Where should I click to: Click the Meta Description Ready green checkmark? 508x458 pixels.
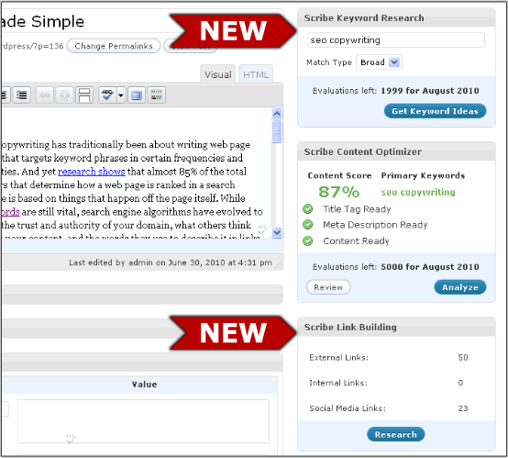pos(308,225)
